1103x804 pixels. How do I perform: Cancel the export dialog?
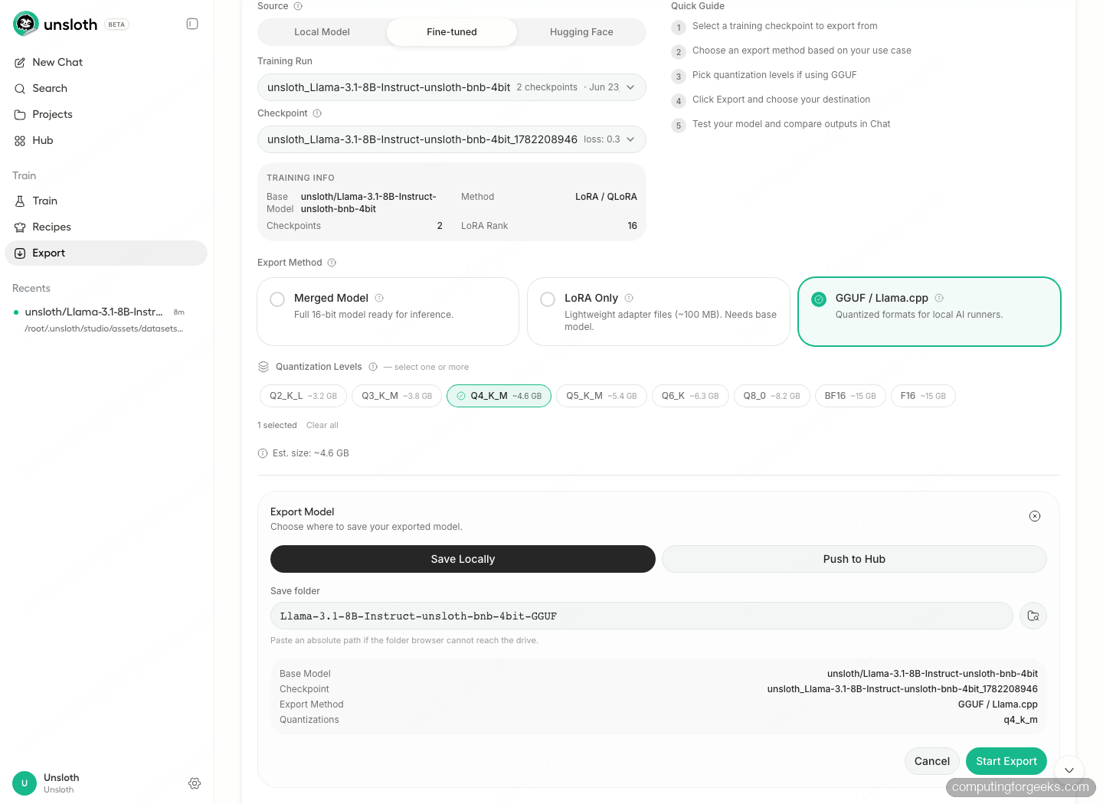(932, 761)
